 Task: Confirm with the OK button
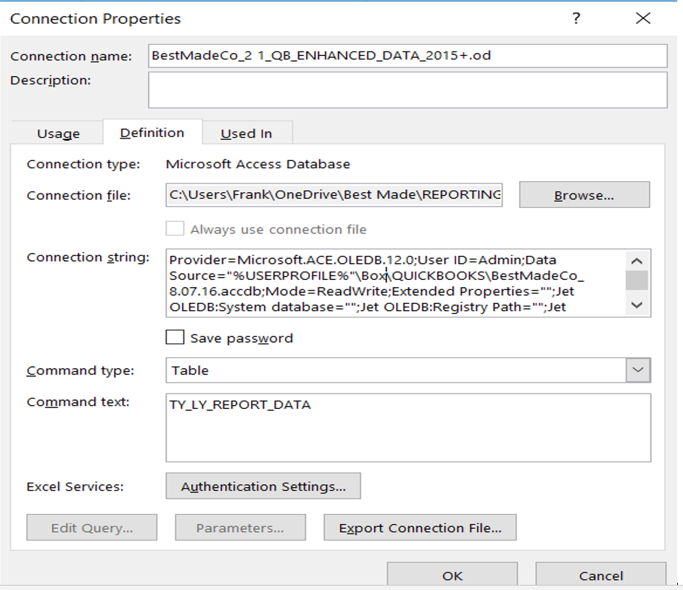[x=452, y=576]
